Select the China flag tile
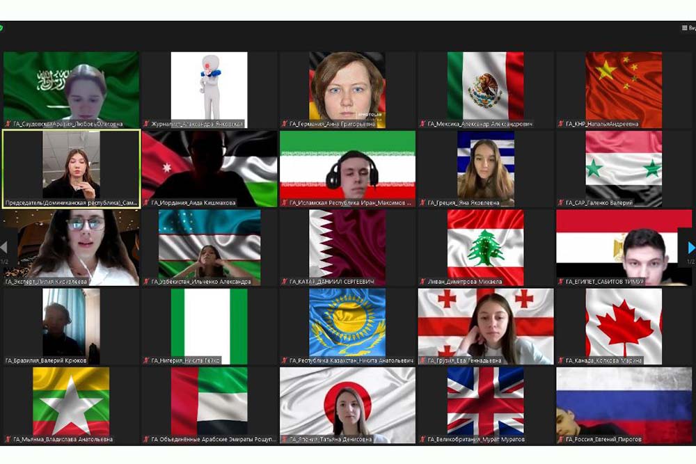This screenshot has height=464, width=696. tap(624, 90)
